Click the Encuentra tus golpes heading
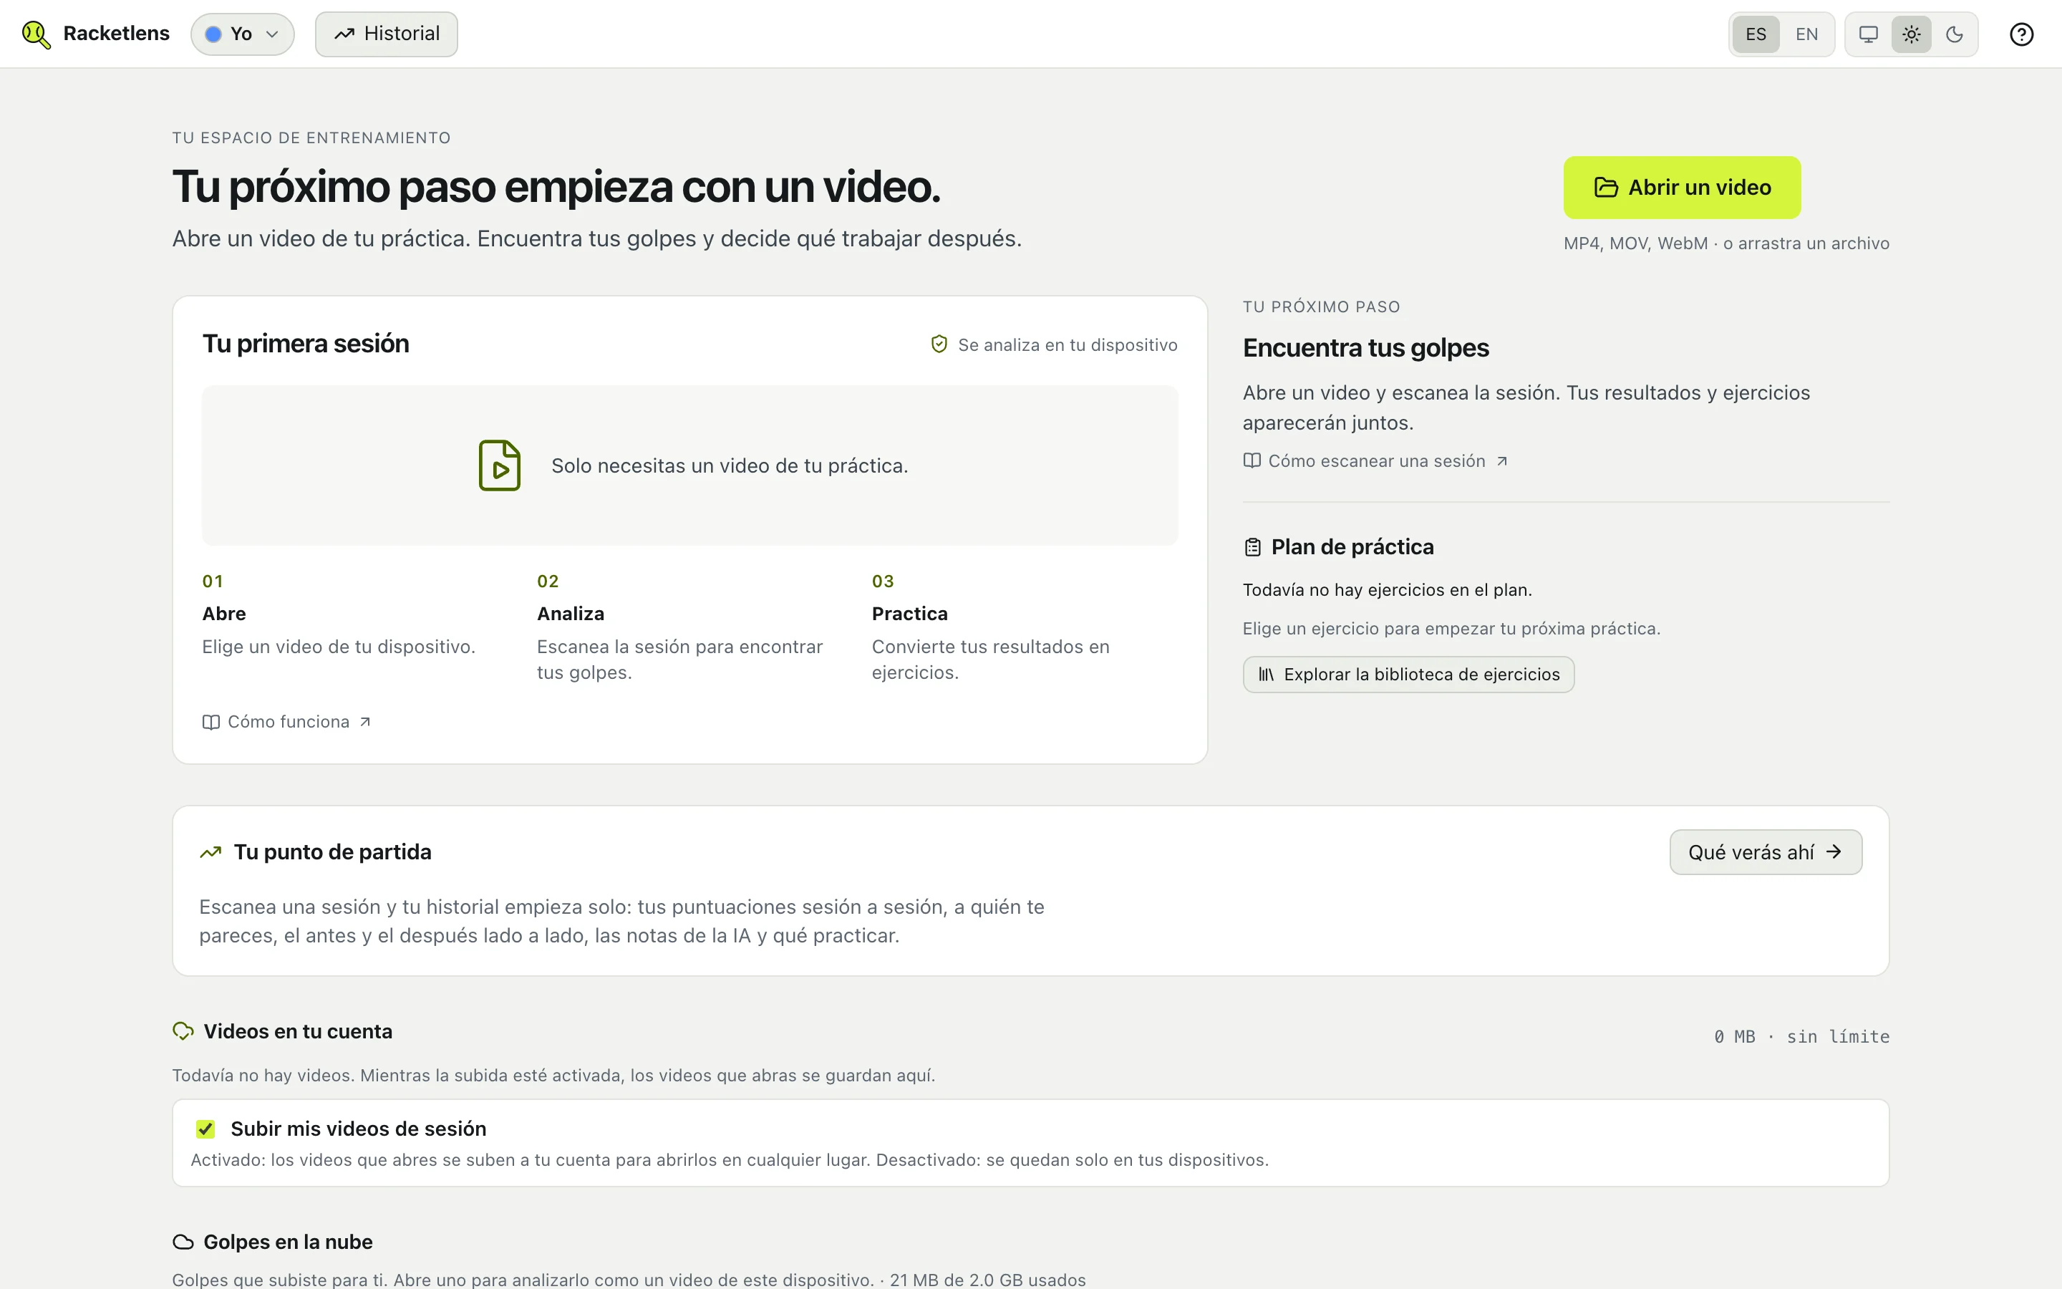Image resolution: width=2062 pixels, height=1289 pixels. click(x=1365, y=348)
